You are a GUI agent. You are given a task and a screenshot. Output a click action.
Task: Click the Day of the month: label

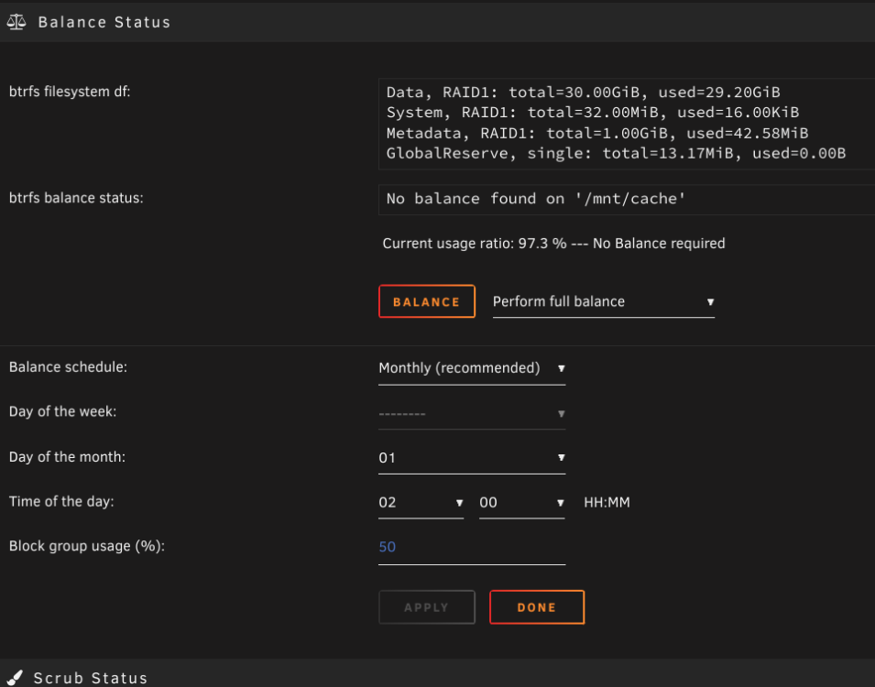pos(67,456)
